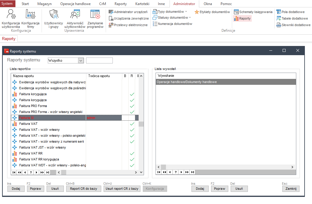
Task: Open Konfiguracja firmy icon
Action: tap(31, 19)
